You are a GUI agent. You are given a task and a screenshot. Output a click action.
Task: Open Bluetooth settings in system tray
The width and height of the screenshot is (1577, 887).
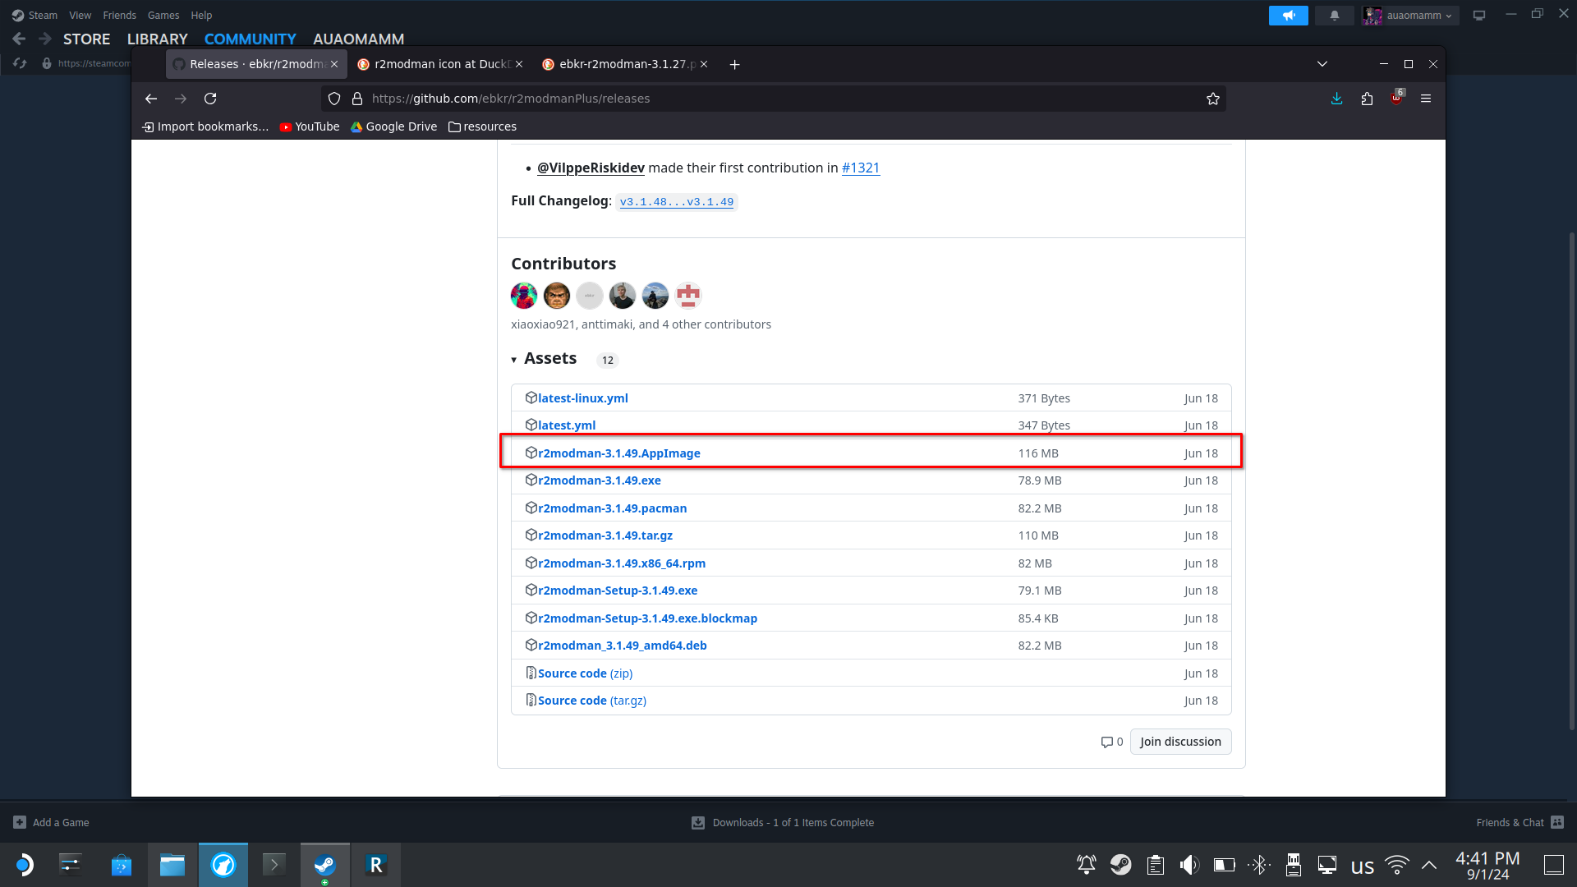click(x=1259, y=865)
